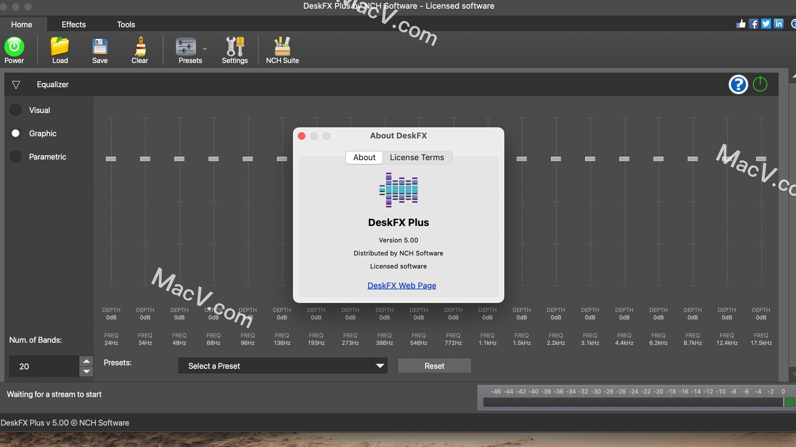Click the output level meter bar

point(633,402)
